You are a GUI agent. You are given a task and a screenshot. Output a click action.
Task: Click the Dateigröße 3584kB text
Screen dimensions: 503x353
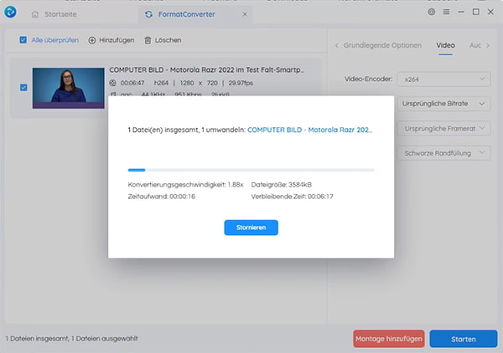point(282,185)
